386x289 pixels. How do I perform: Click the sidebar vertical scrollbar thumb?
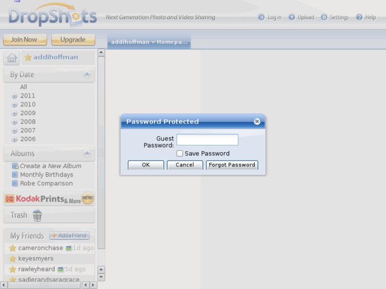coord(101,153)
